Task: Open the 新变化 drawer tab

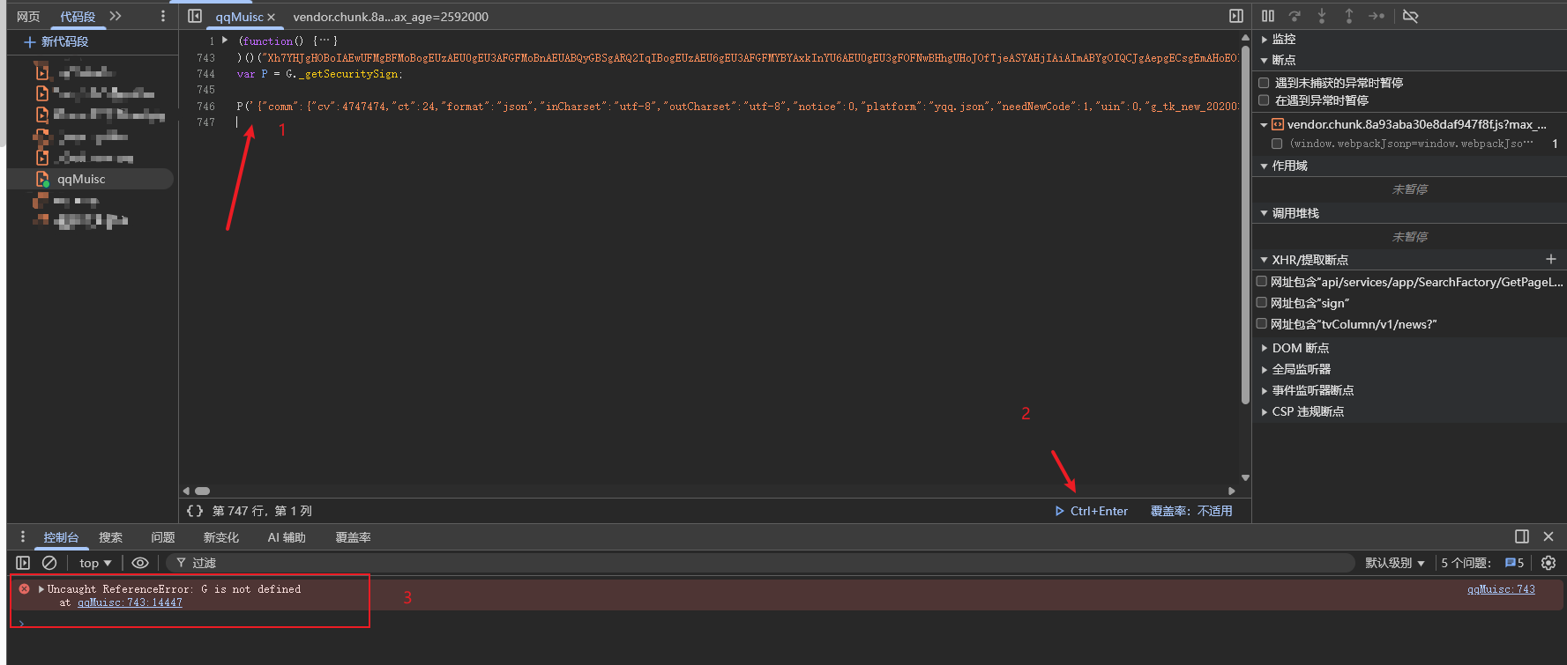Action: pos(221,537)
